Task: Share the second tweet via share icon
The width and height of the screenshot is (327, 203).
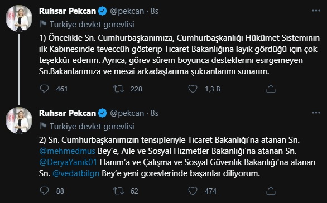Action: pos(271,191)
